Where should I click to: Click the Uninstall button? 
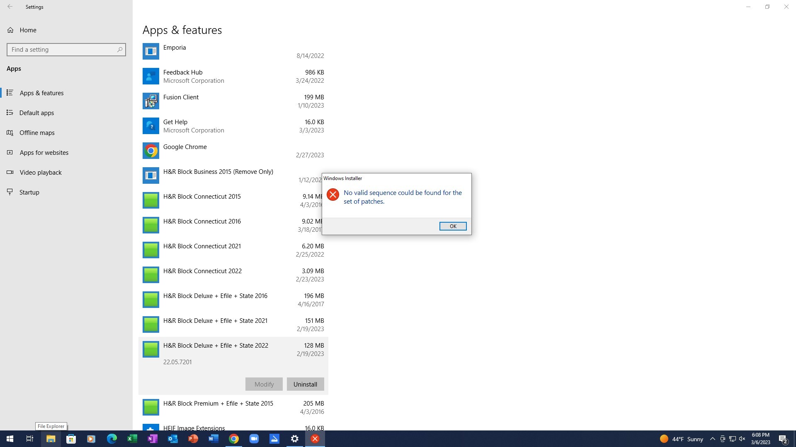[305, 384]
